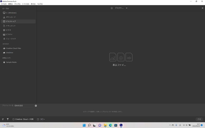Open Microsoft Store from taskbar
The width and height of the screenshot is (205, 128).
(116, 125)
